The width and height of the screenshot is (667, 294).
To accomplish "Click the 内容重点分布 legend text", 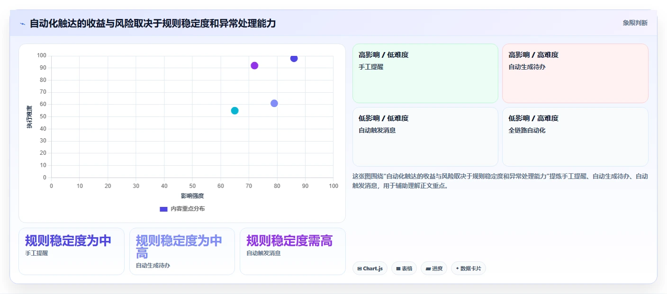I will [x=188, y=209].
